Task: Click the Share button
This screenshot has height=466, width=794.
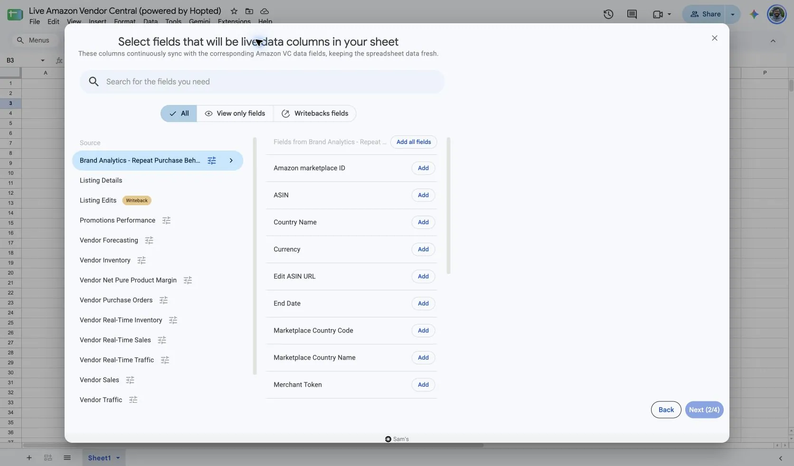Action: 705,14
